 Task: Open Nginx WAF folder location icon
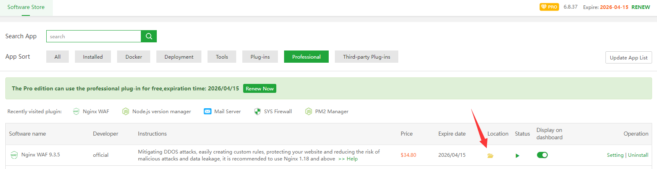pos(490,156)
